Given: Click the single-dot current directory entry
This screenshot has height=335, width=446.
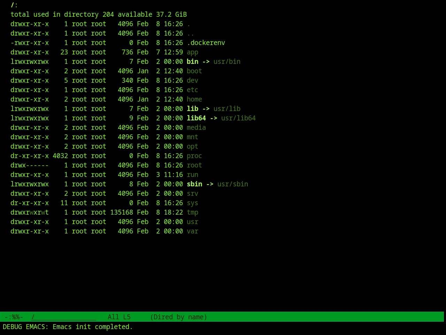Looking at the screenshot, I should 189,24.
